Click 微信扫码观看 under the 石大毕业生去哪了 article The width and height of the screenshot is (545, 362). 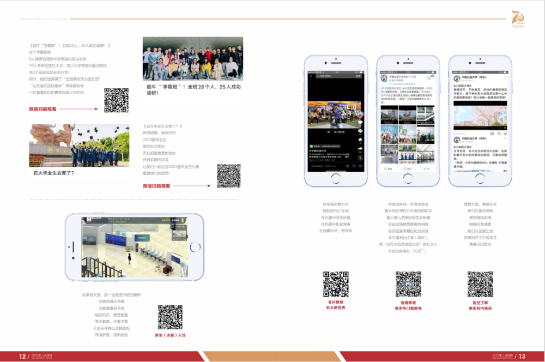(156, 186)
